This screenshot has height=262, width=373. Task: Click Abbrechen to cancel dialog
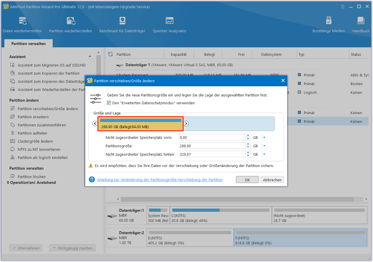[272, 180]
